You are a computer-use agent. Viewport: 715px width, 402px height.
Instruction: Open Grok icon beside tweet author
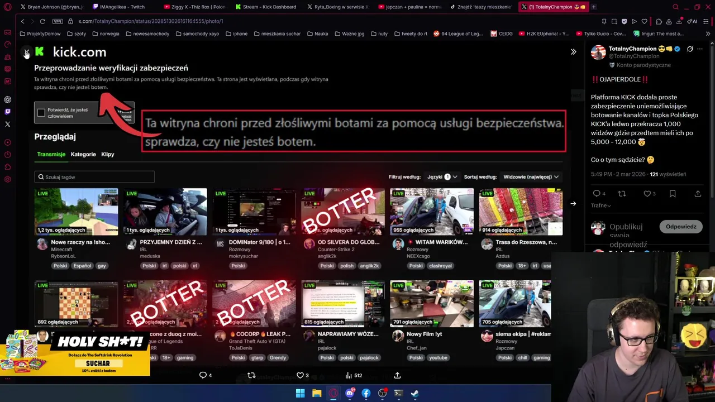pos(690,49)
